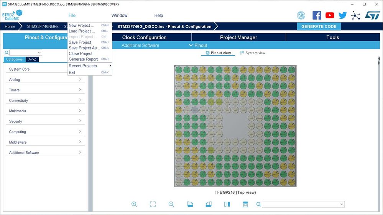Switch to Pinout view
383x215 pixels.
(x=218, y=53)
